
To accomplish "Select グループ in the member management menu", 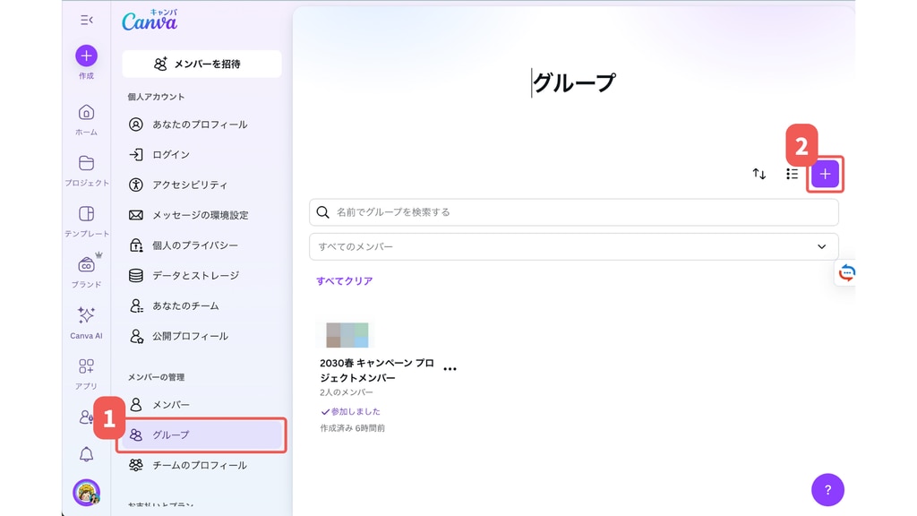I will coord(204,435).
